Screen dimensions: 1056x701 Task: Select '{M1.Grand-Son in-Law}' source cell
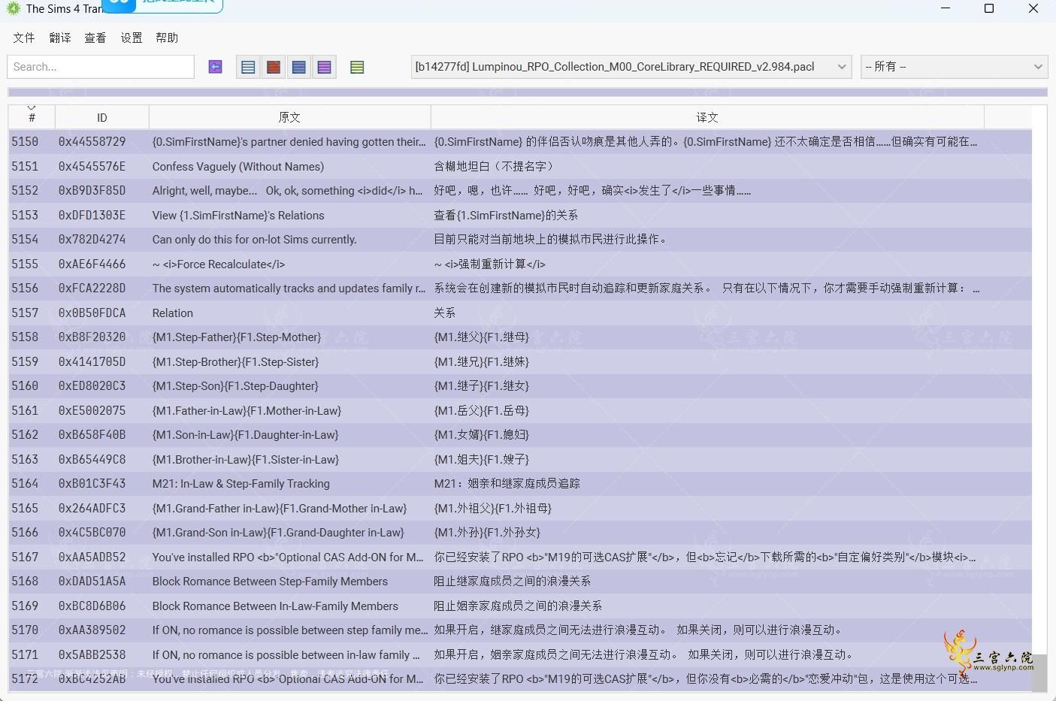point(278,533)
